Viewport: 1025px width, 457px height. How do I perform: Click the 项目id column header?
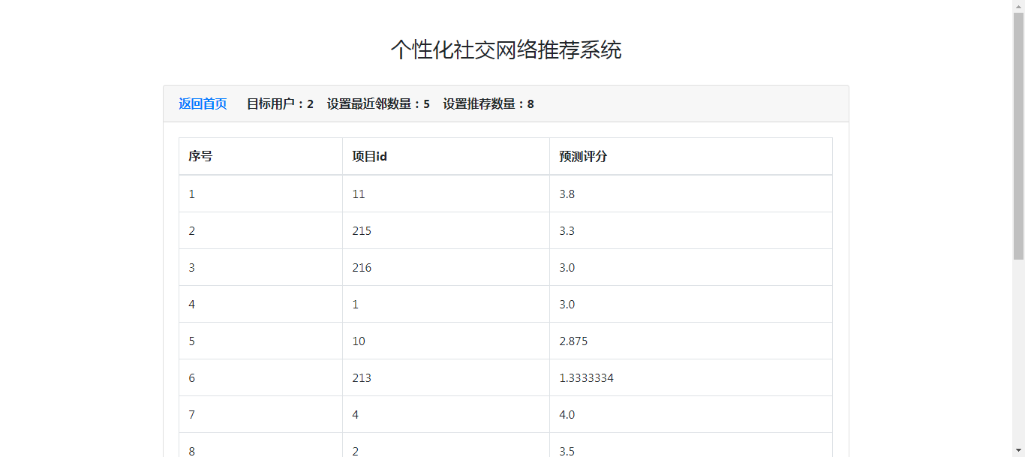[446, 156]
